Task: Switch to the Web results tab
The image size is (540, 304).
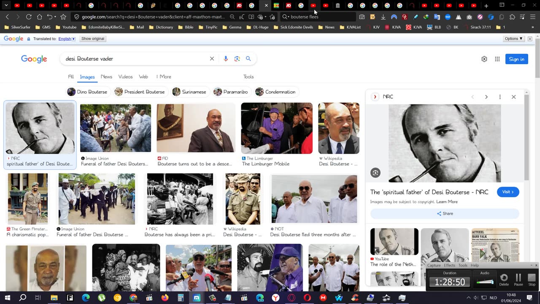Action: point(143,77)
